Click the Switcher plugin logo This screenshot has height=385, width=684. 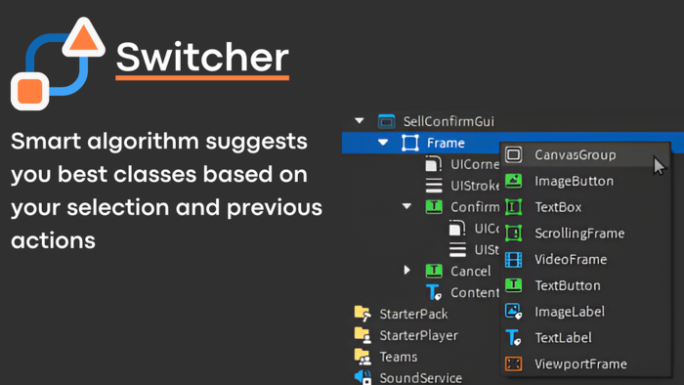click(58, 64)
